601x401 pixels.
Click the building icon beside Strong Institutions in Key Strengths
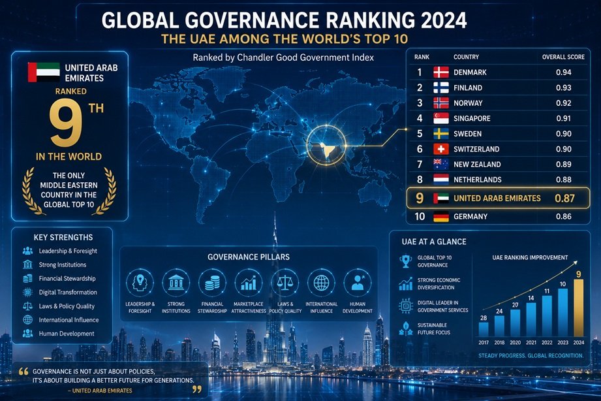[x=27, y=265]
